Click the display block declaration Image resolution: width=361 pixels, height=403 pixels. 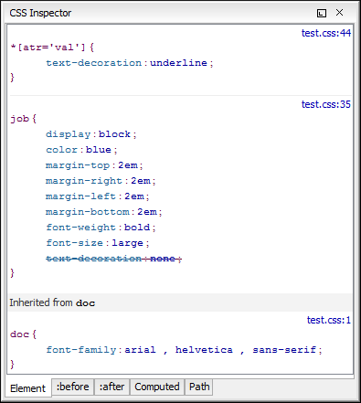click(x=91, y=134)
